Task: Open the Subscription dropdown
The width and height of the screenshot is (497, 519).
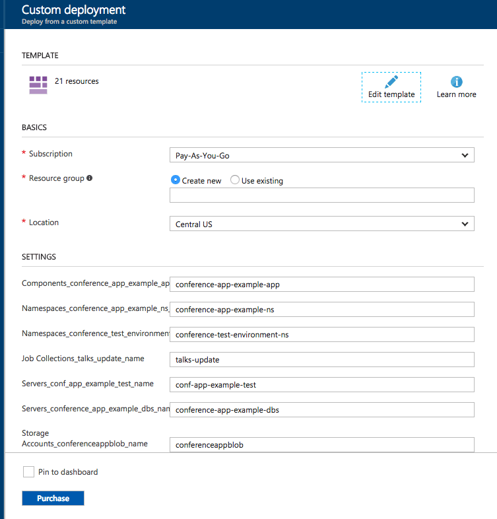Action: [x=321, y=156]
